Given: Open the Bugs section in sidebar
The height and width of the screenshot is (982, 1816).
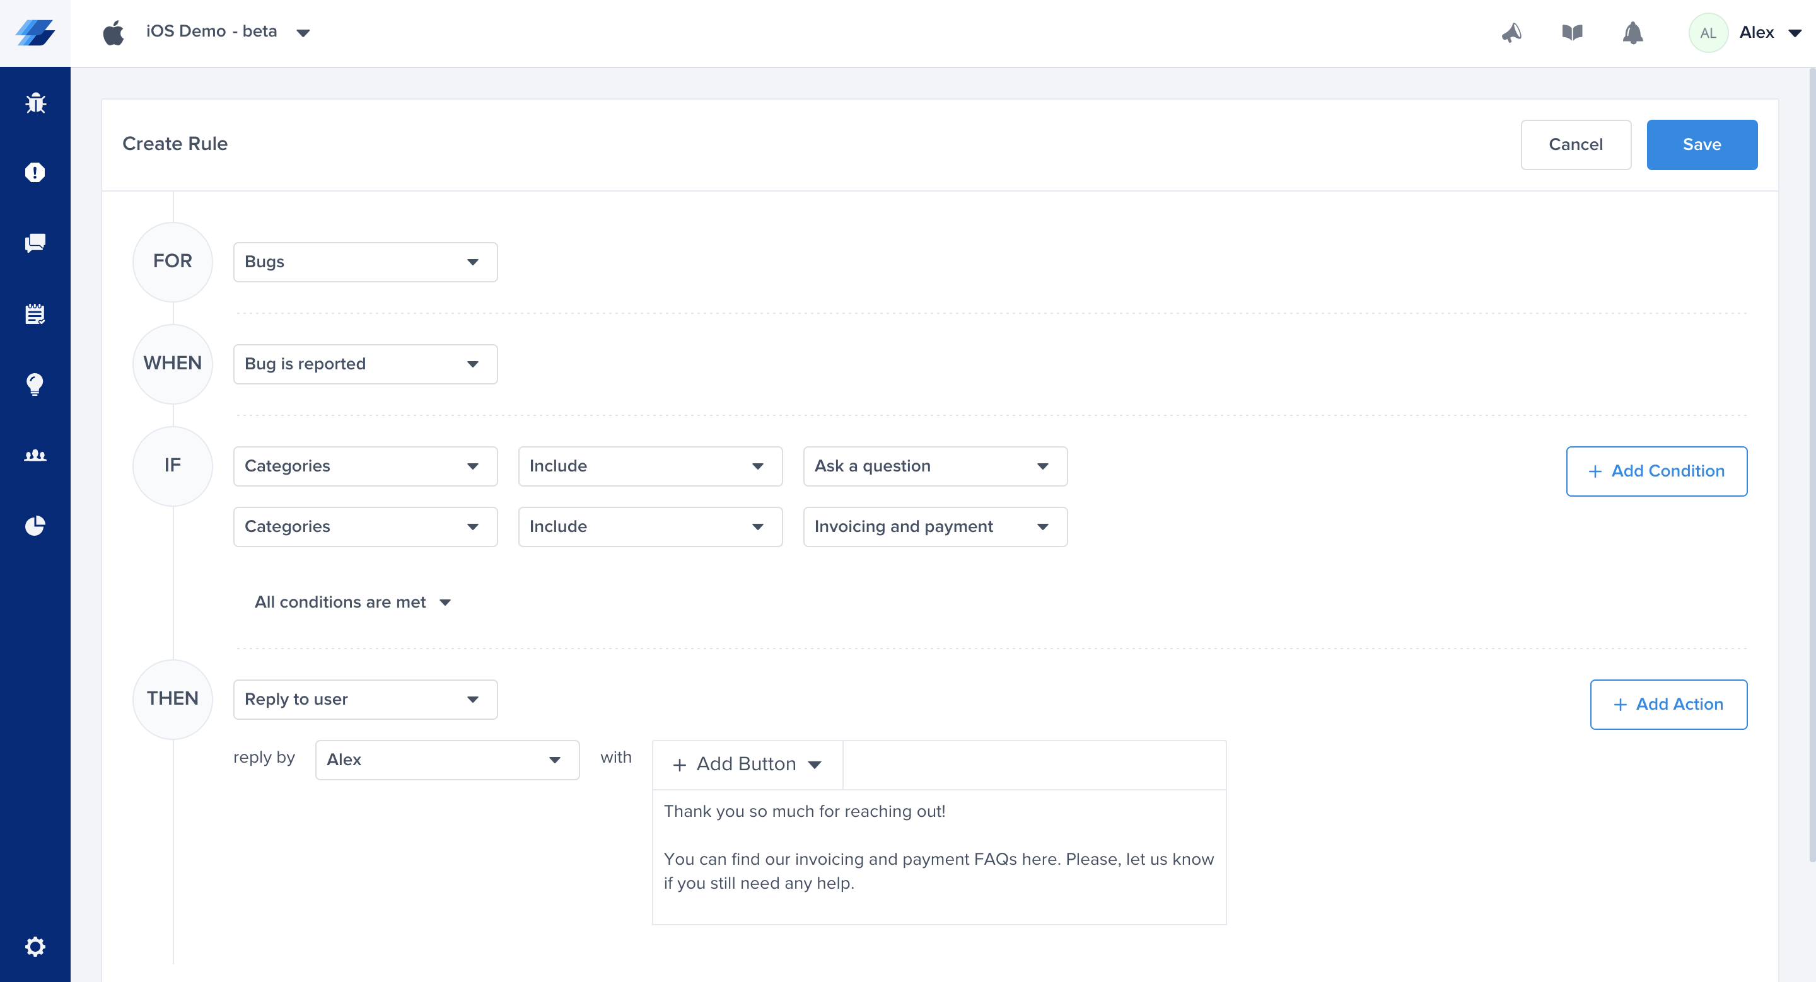Looking at the screenshot, I should click(35, 103).
